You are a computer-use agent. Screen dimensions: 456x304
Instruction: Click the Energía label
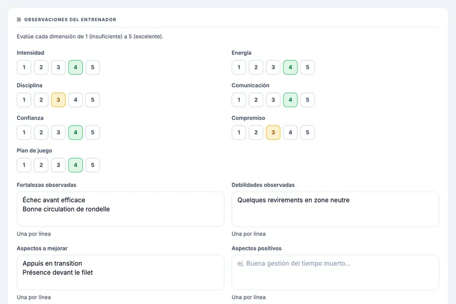coord(241,52)
